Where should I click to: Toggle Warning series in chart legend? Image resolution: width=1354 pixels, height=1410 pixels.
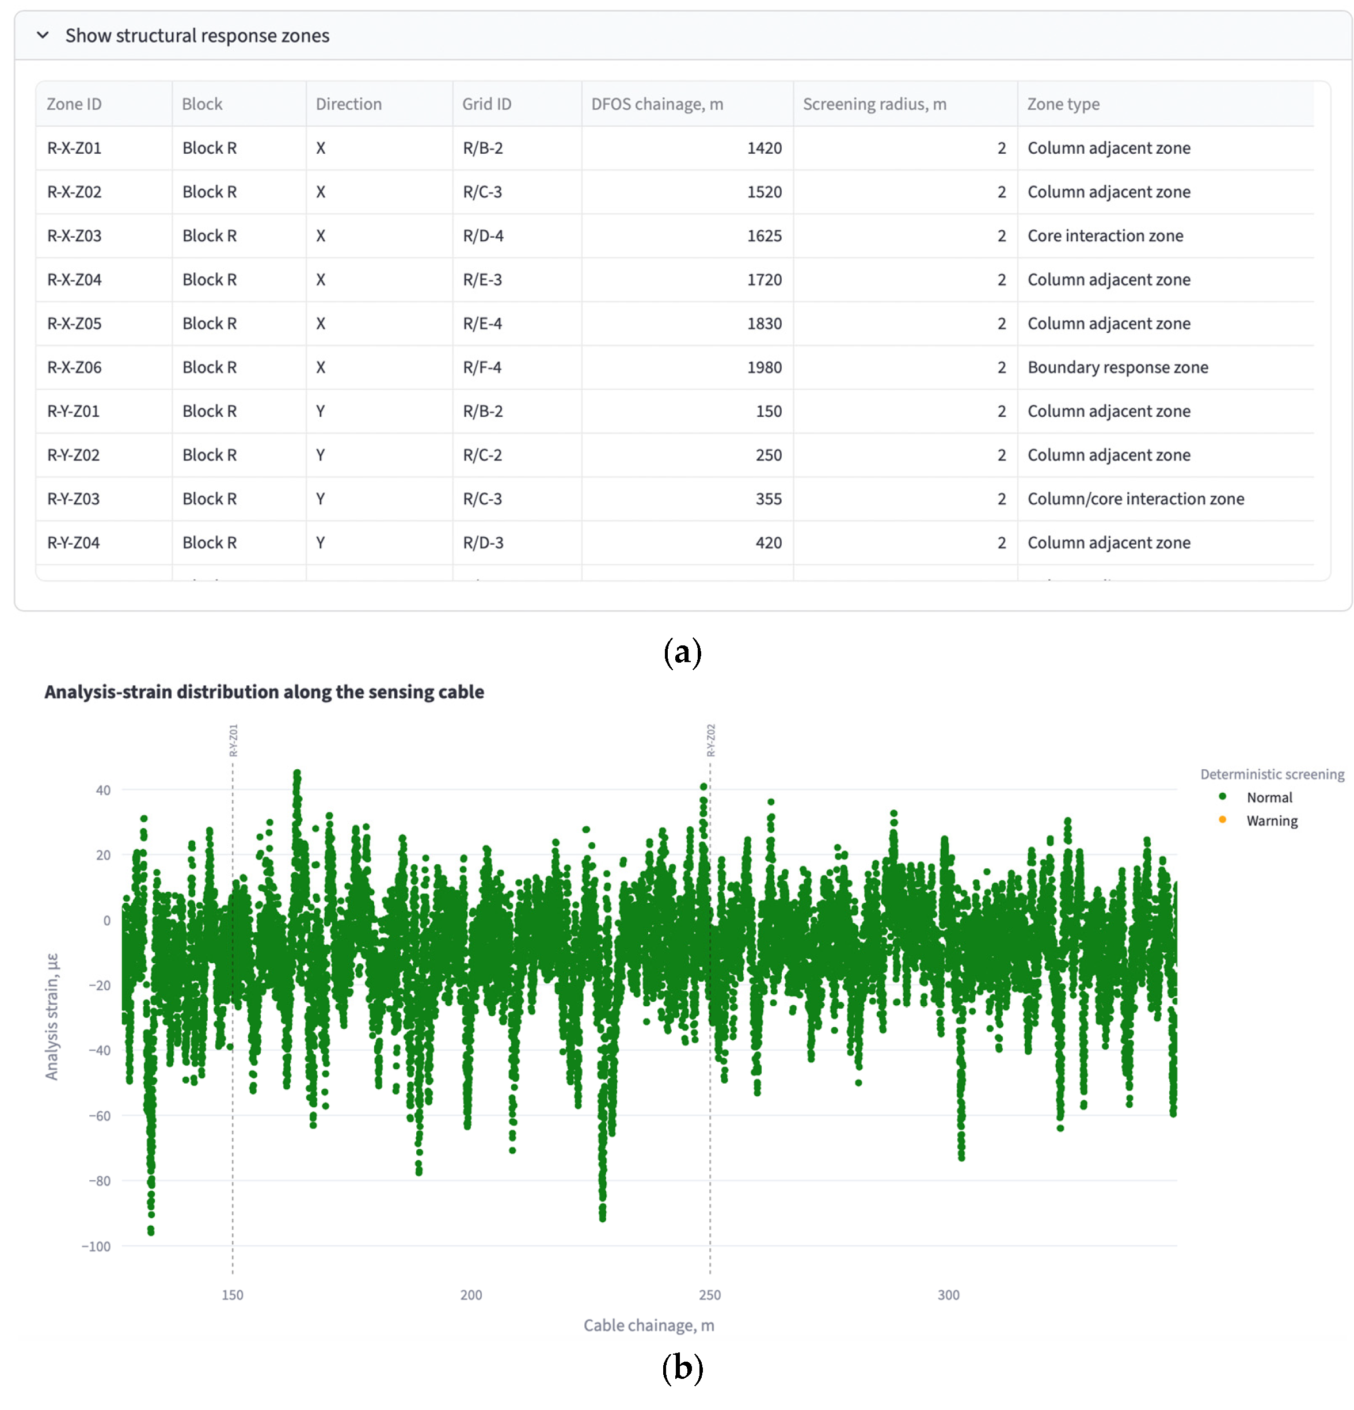point(1272,821)
